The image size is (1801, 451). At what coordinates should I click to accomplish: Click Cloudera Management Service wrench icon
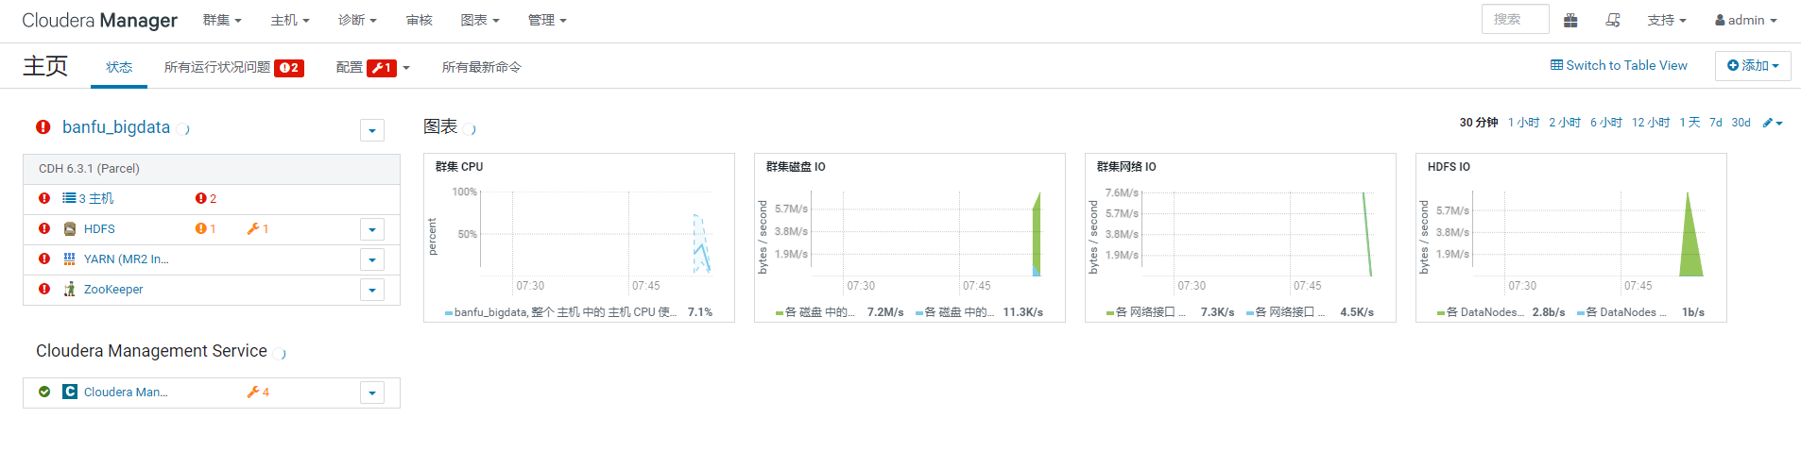tap(253, 393)
